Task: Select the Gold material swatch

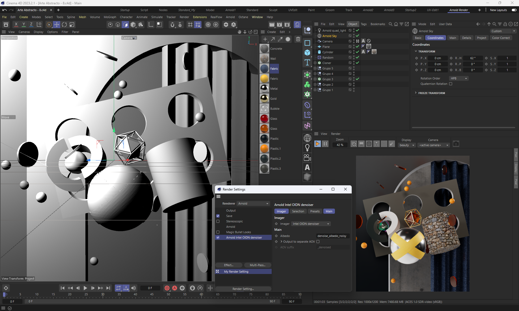Action: [264, 99]
